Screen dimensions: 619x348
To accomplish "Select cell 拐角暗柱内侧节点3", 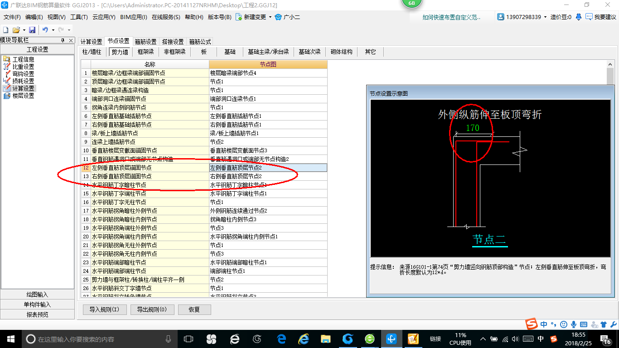I will [268, 219].
